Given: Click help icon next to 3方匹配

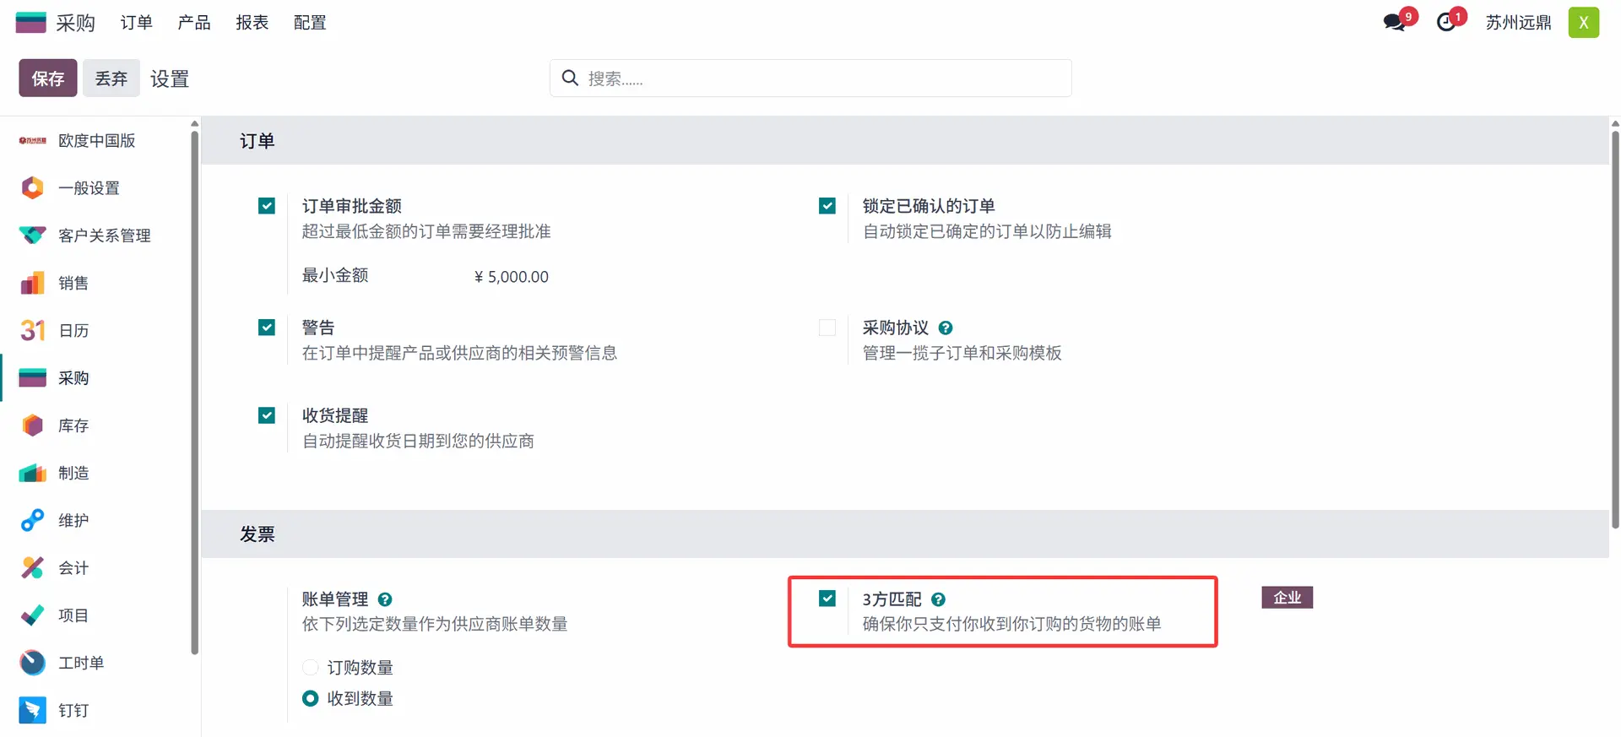Looking at the screenshot, I should (938, 599).
